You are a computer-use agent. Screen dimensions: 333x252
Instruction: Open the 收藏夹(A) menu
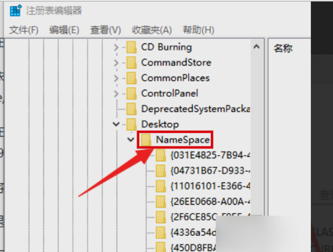pyautogui.click(x=152, y=30)
